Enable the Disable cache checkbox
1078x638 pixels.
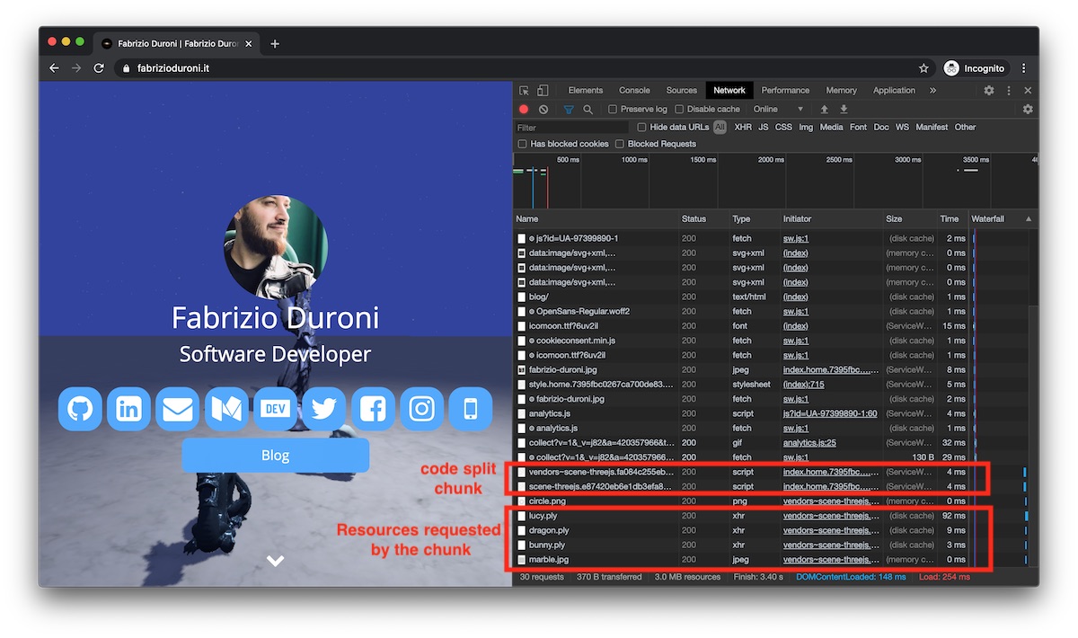(679, 109)
